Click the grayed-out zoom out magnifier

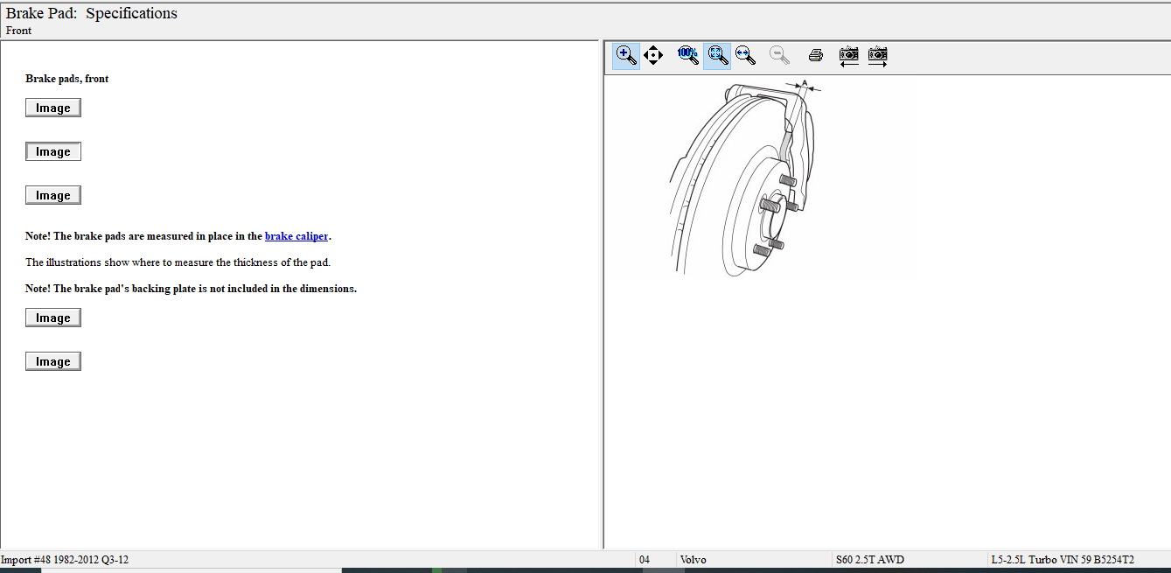pyautogui.click(x=779, y=55)
